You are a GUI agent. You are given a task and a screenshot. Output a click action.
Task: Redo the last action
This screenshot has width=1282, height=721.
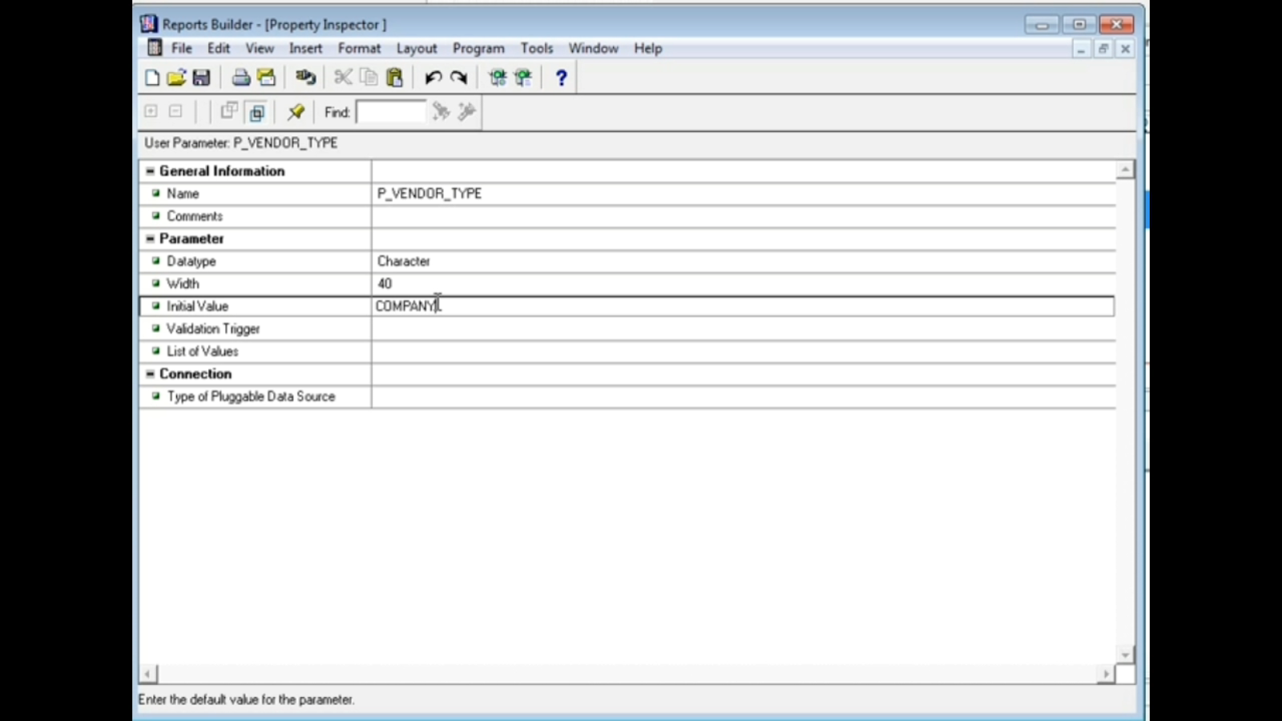[x=458, y=77]
